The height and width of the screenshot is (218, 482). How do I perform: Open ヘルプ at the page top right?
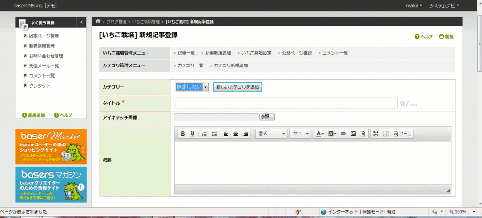coord(424,37)
